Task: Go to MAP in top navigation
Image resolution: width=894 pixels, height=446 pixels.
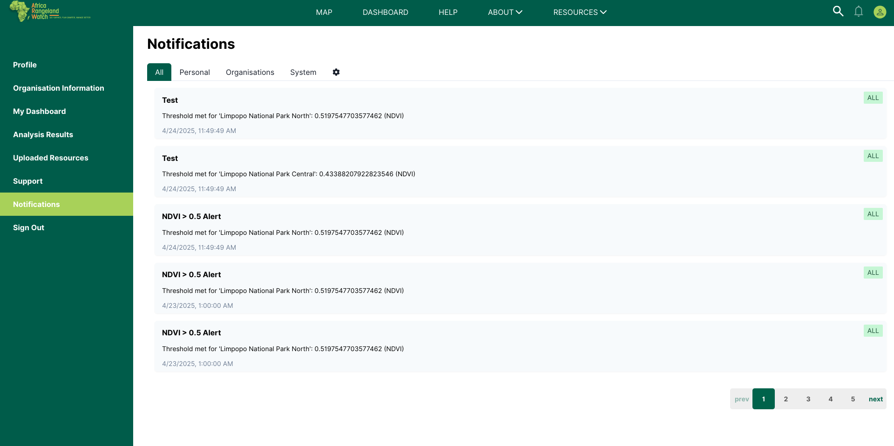Action: pos(324,12)
